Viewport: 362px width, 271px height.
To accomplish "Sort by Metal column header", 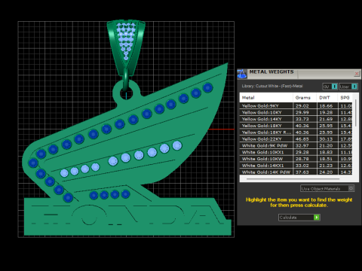I will point(266,98).
